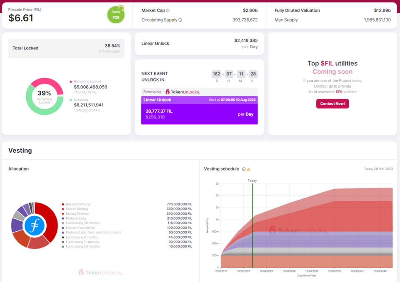Click the Remaining Locked pink legend dot
400x282 pixels.
[x=71, y=82]
